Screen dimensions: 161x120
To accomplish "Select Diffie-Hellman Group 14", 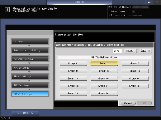I will point(73,71).
